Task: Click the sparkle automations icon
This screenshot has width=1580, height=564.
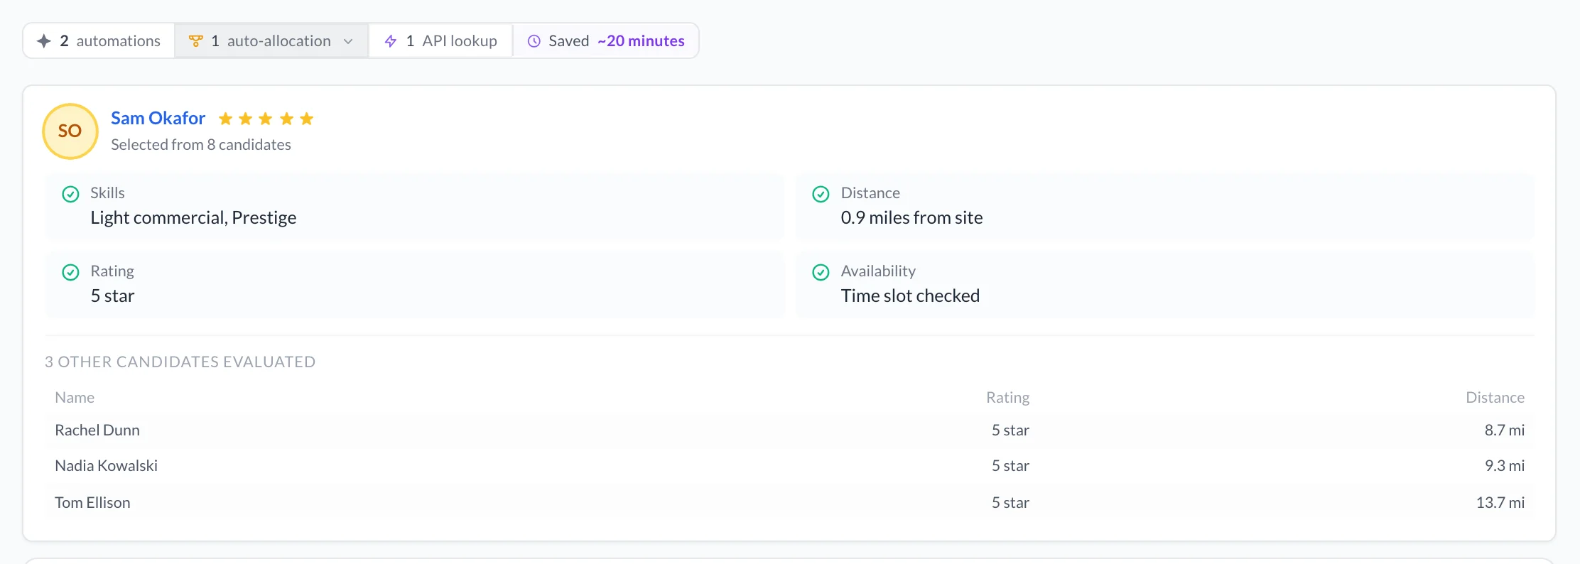Action: [x=44, y=41]
